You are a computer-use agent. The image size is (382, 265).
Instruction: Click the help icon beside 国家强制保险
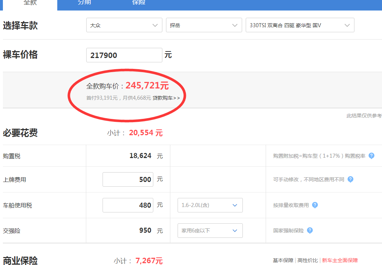point(310,231)
